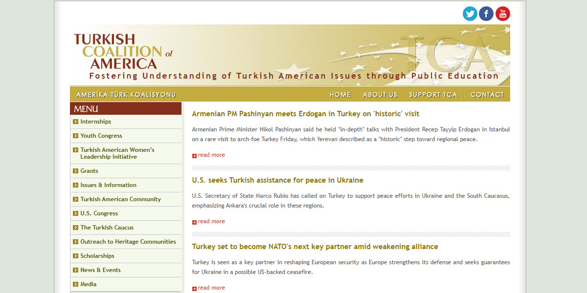
Task: Open Outreach to Heritage Communities section
Action: [x=128, y=241]
